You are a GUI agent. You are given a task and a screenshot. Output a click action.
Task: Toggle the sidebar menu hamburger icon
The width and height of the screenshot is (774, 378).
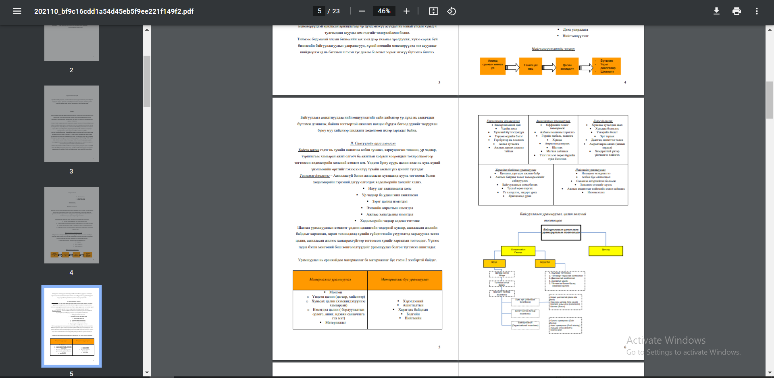coord(17,11)
